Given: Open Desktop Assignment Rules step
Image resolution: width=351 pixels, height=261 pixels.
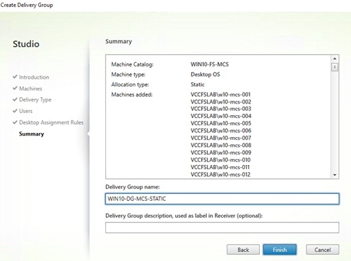Looking at the screenshot, I should pyautogui.click(x=51, y=123).
